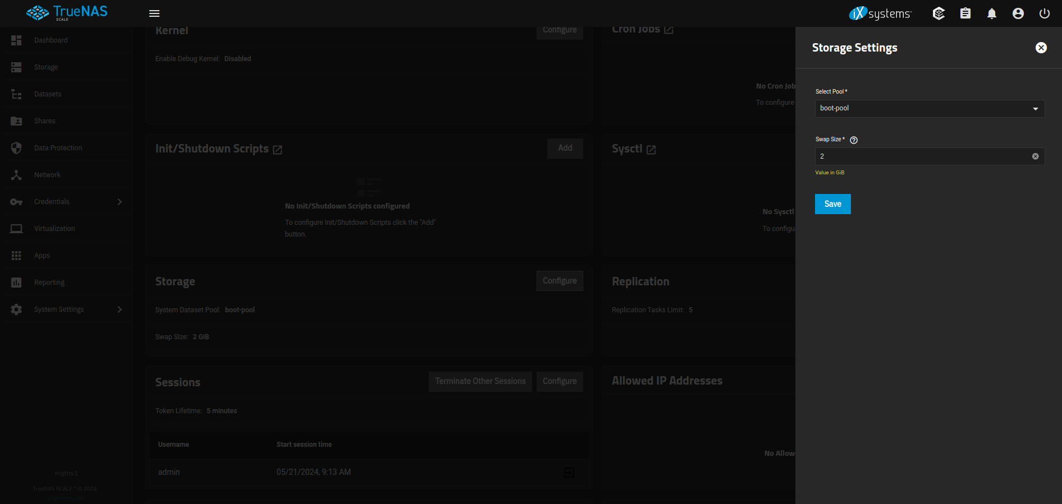The height and width of the screenshot is (504, 1062).
Task: Clear the Swap Size field value
Action: [x=1036, y=156]
